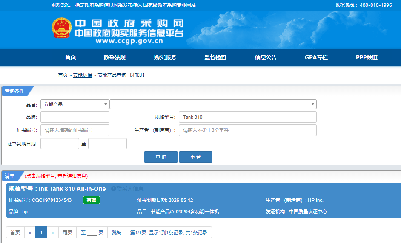
Task: Switch to PPP频道 in navigation bar
Action: 367,57
